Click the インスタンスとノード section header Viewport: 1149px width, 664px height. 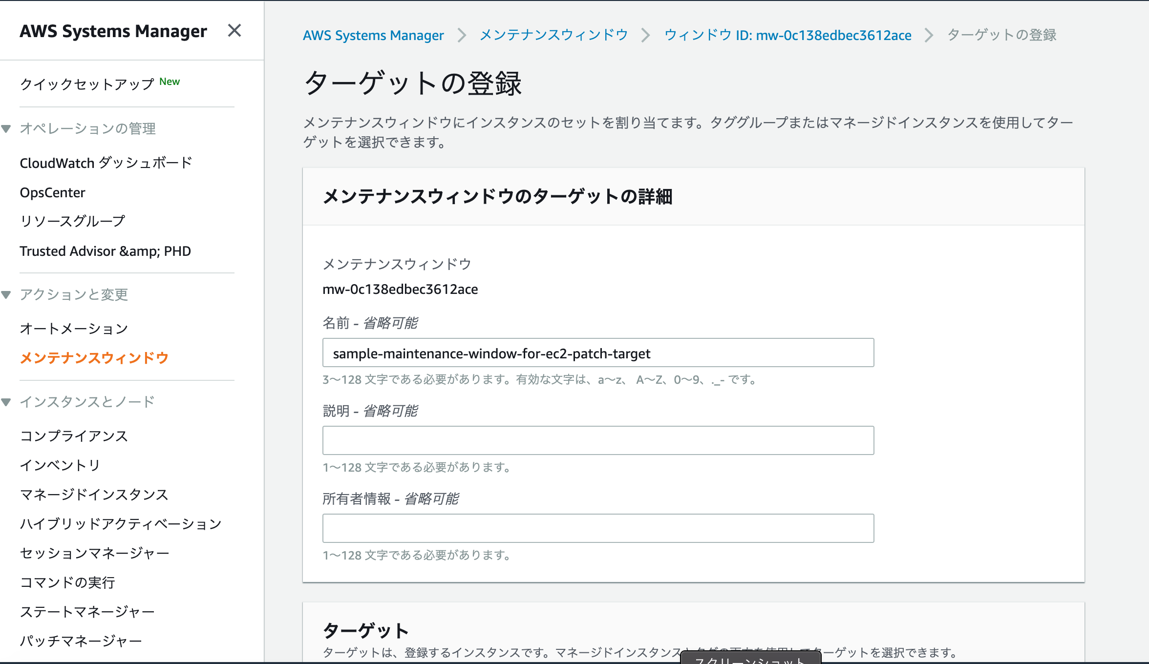point(87,402)
